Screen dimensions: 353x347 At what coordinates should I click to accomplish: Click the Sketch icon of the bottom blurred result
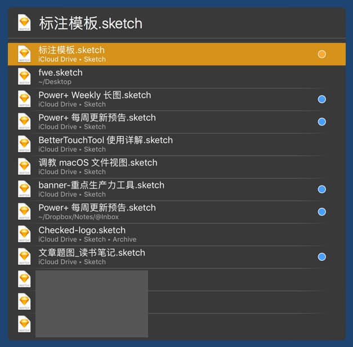pyautogui.click(x=24, y=324)
